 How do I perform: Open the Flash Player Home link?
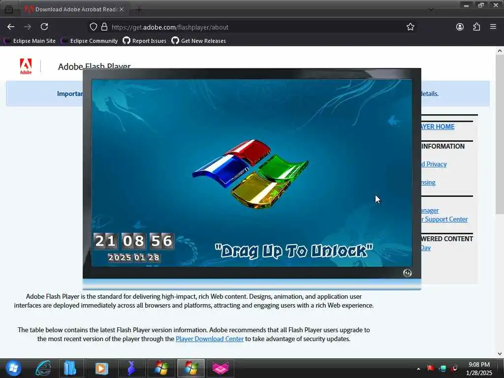[438, 126]
